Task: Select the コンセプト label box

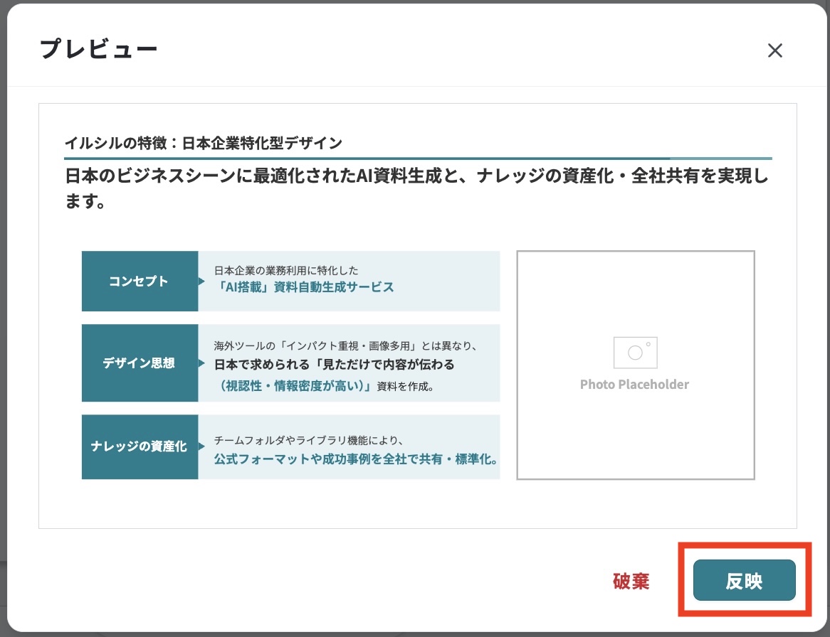Action: [x=140, y=282]
